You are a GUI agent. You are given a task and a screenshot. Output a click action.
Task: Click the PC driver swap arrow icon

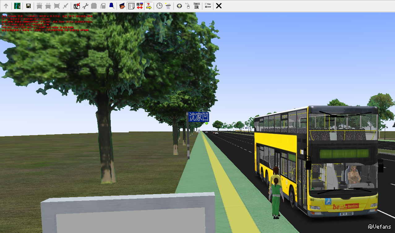click(x=140, y=6)
